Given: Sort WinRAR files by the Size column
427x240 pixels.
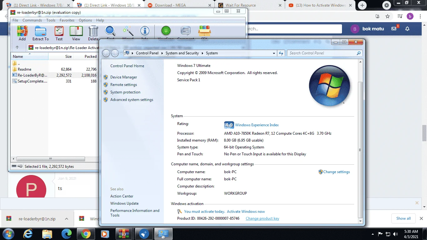Looking at the screenshot, I should 61,57.
